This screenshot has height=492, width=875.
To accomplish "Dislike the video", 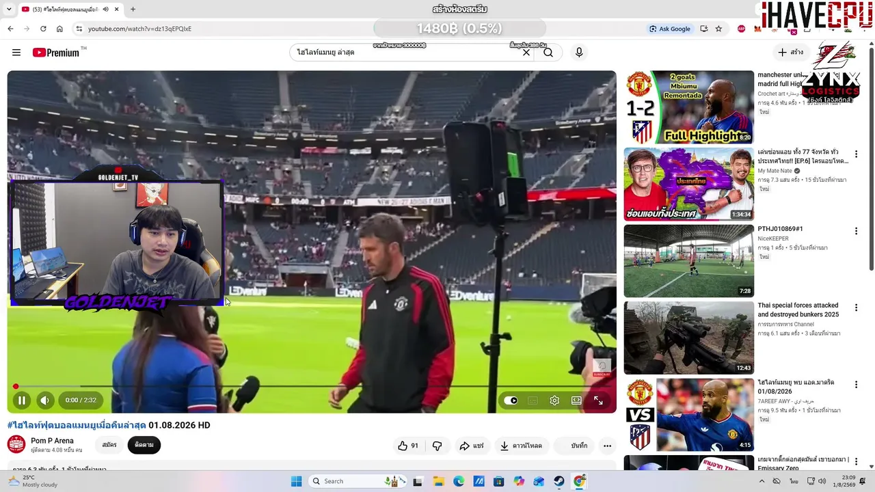I will [437, 446].
